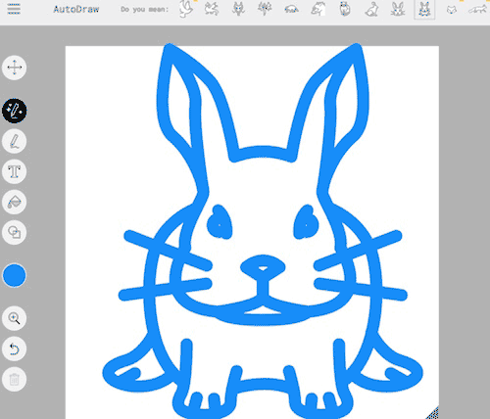Pick the turtle-like animal suggestion
Viewport: 490px width, 419px height.
(291, 10)
